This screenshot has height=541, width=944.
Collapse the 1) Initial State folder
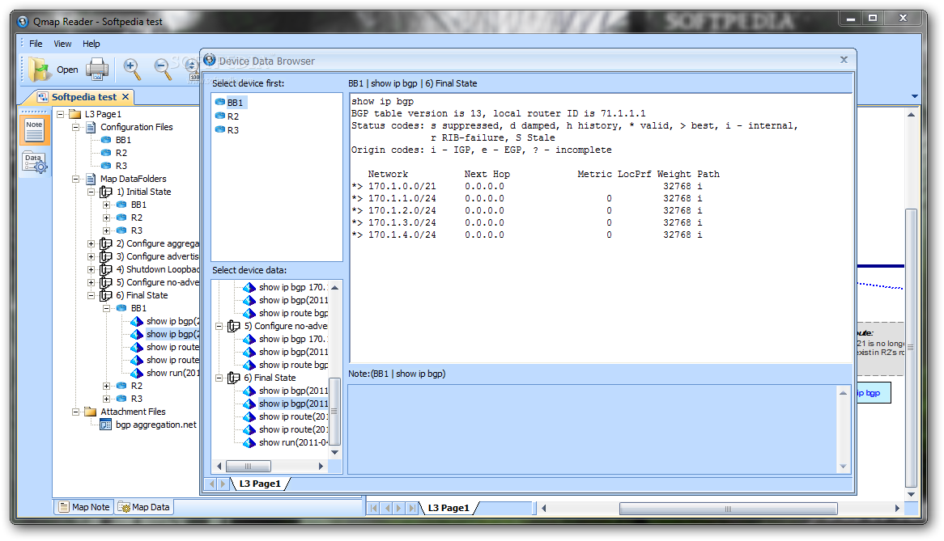(x=91, y=192)
